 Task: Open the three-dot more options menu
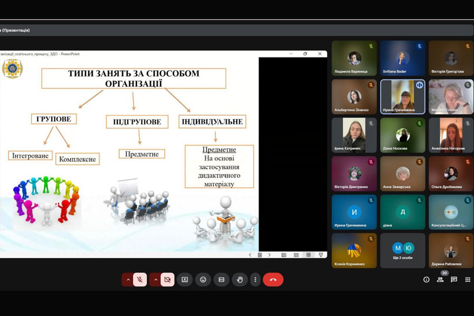pyautogui.click(x=255, y=280)
